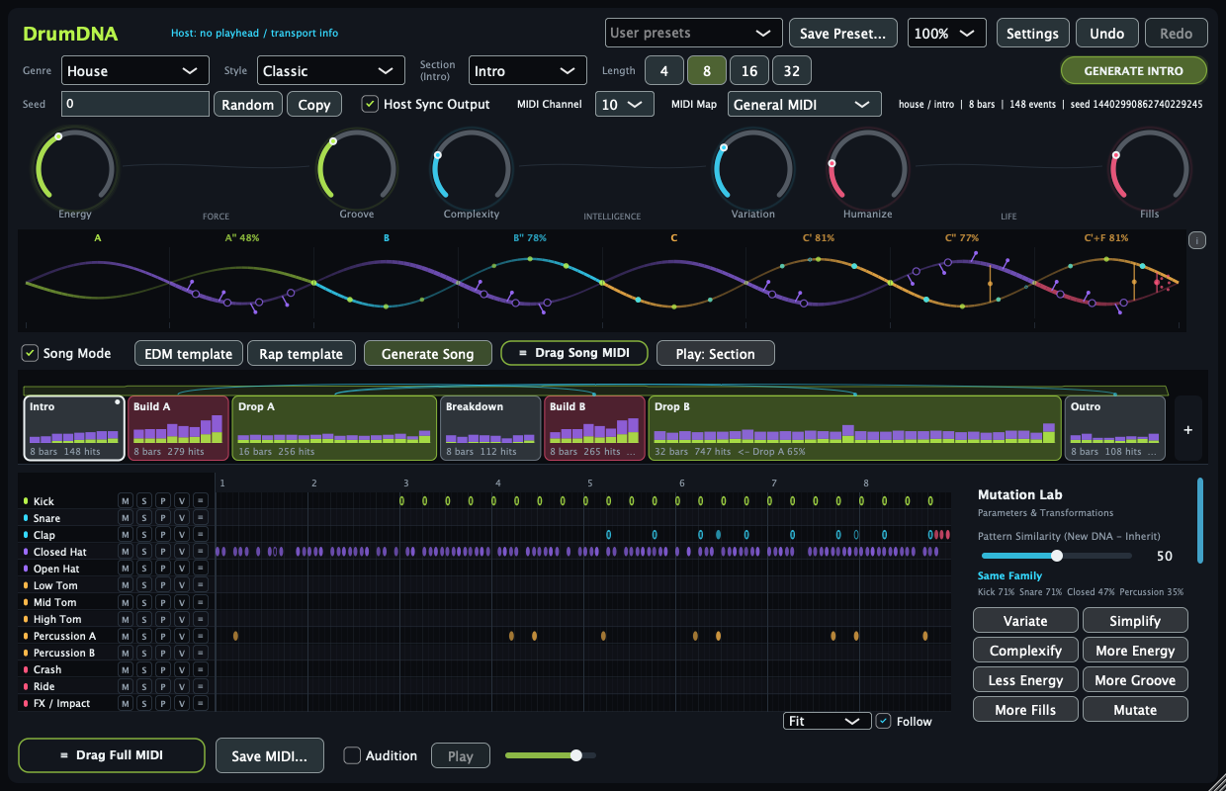Viewport: 1226px width, 791px height.
Task: Click the Mutation Lab scrollbar
Action: (1200, 520)
